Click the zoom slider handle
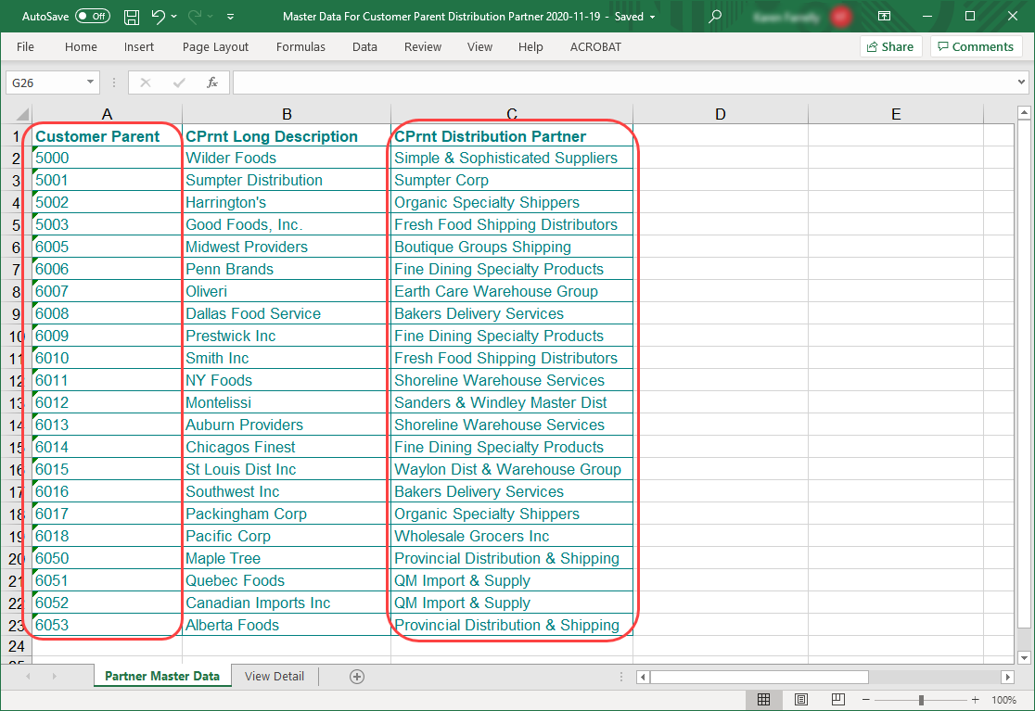1035x711 pixels. tap(921, 700)
